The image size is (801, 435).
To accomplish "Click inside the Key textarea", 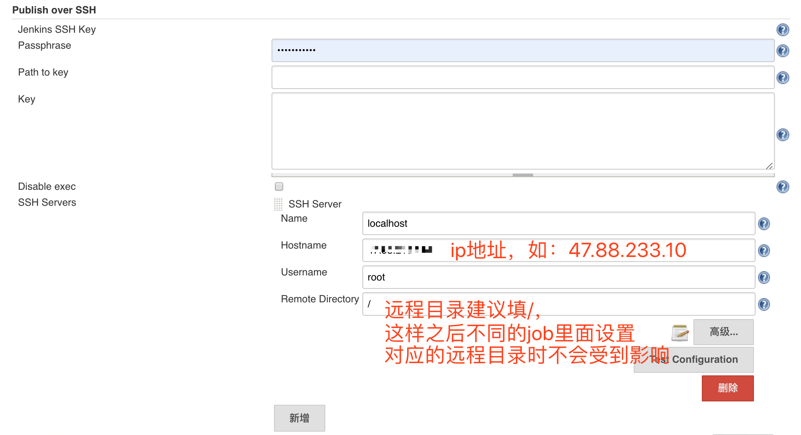I will [x=523, y=131].
